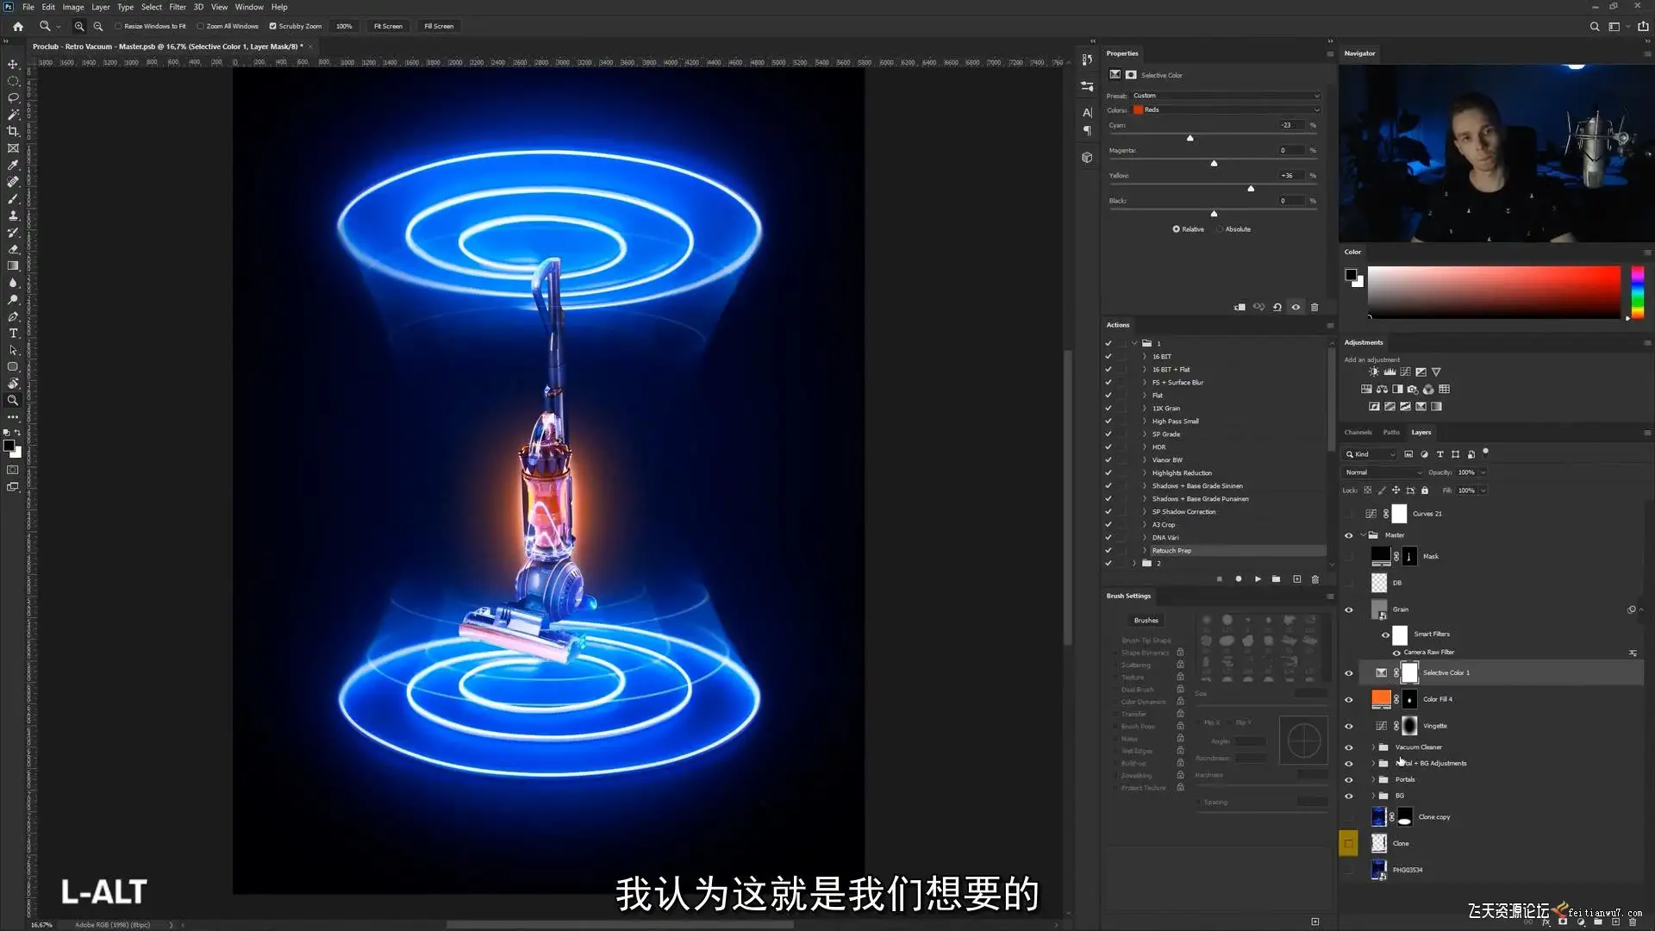Select the Move tool
Image resolution: width=1655 pixels, height=931 pixels.
coord(13,65)
